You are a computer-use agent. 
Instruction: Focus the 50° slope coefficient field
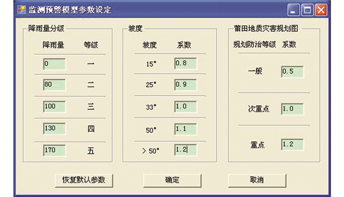click(x=185, y=128)
